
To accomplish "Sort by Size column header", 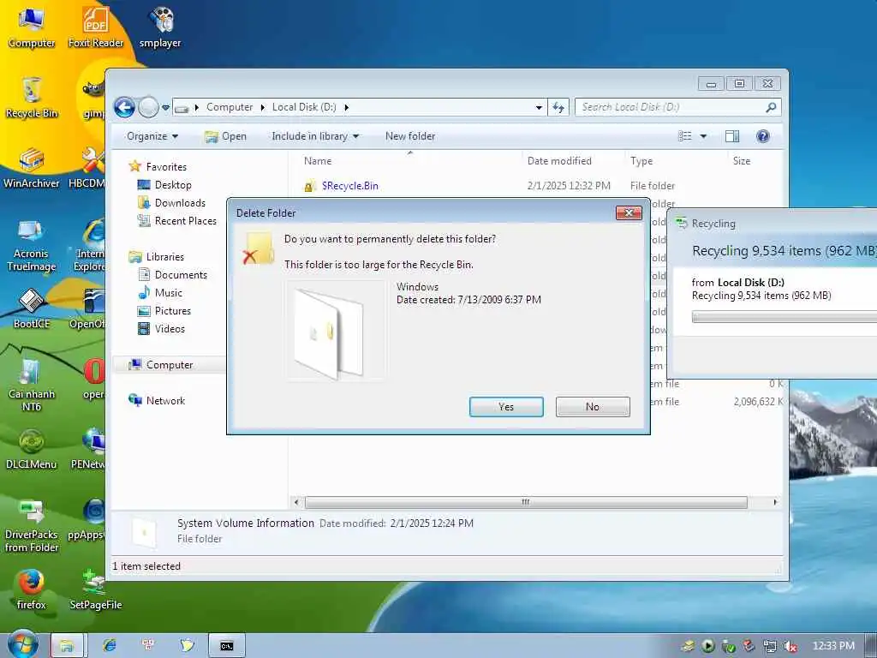I will tap(742, 160).
